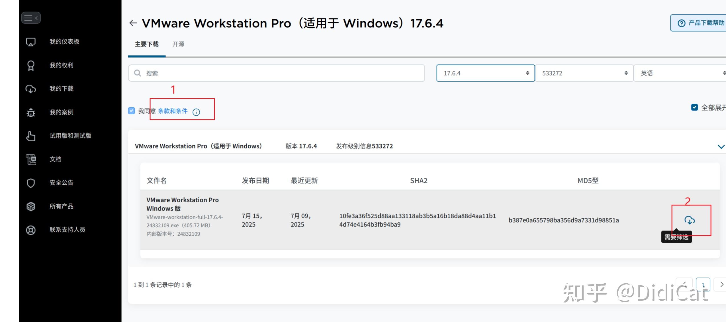Image resolution: width=726 pixels, height=322 pixels.
Task: Select page 1 in pagination
Action: pos(703,284)
